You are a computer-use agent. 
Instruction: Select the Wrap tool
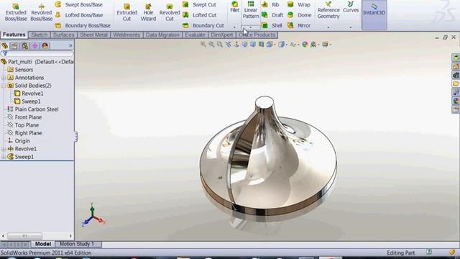299,5
